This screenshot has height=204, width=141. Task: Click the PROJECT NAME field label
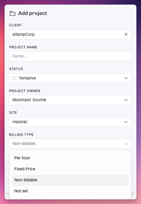23,47
